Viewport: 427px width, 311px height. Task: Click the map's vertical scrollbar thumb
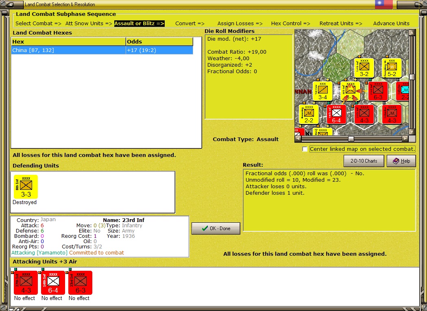[x=412, y=77]
